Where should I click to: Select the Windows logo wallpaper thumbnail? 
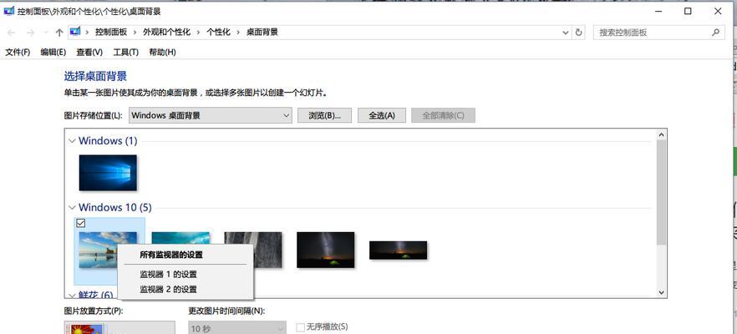click(x=108, y=172)
